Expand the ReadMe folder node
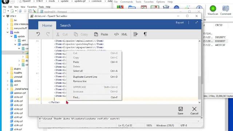Image resolution: width=233 pixels, height=131 pixels. [8, 73]
